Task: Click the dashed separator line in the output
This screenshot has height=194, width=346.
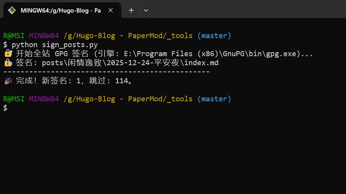Action: (106, 72)
